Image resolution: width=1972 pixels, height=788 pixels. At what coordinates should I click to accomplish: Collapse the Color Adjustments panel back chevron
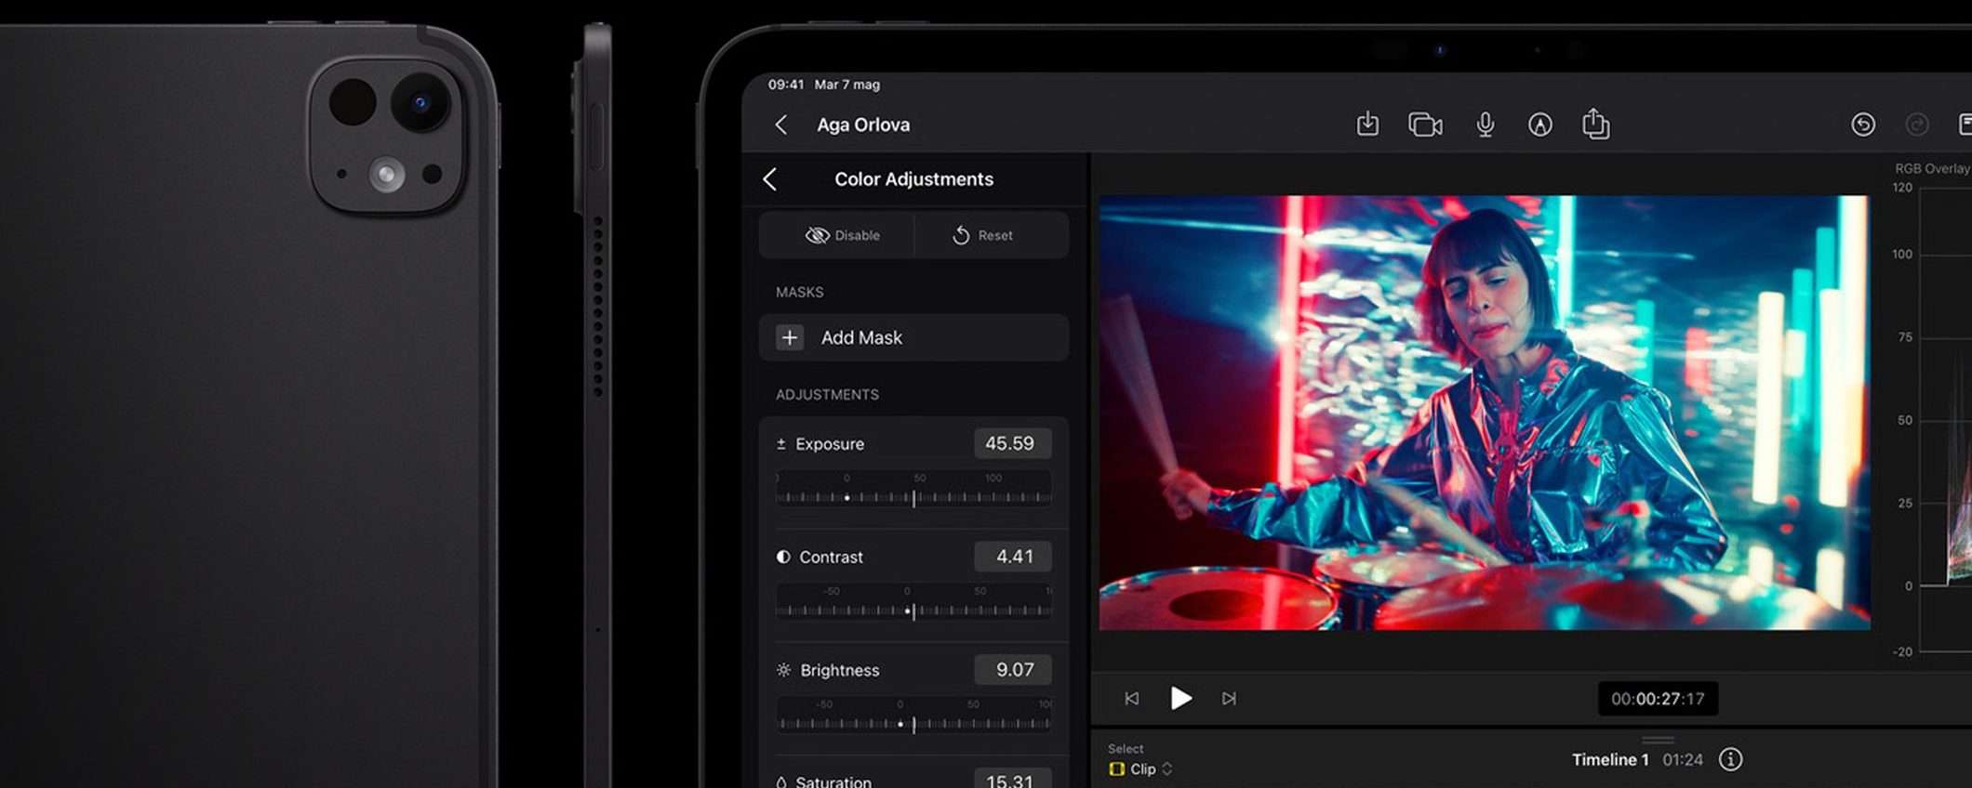click(x=770, y=179)
